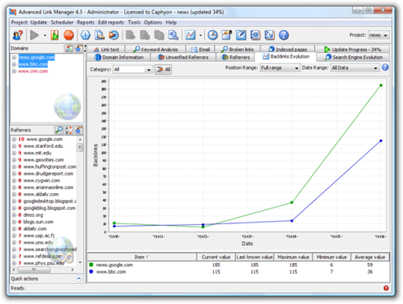
Task: Open the dropdown arrow next to the chart icon
Action: click(201, 35)
